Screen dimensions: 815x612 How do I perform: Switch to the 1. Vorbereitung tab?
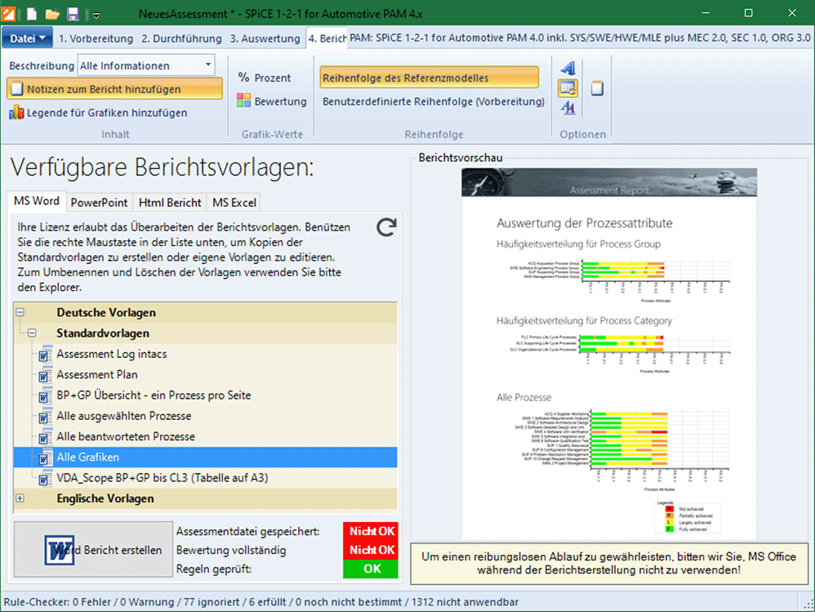96,38
